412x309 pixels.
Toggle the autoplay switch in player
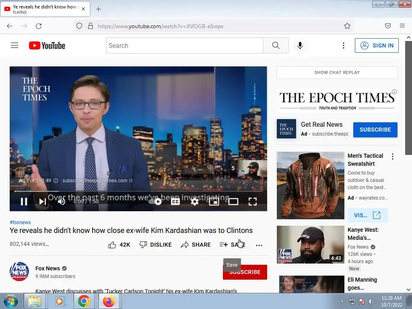[x=155, y=202]
